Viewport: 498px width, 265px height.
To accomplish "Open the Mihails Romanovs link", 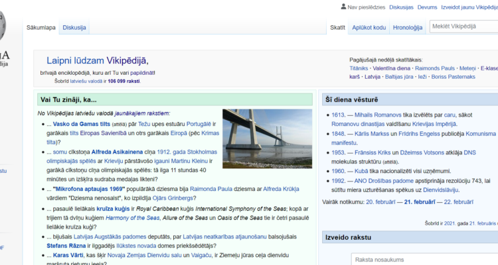I will (378, 115).
